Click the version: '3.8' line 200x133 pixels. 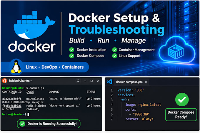[131, 90]
